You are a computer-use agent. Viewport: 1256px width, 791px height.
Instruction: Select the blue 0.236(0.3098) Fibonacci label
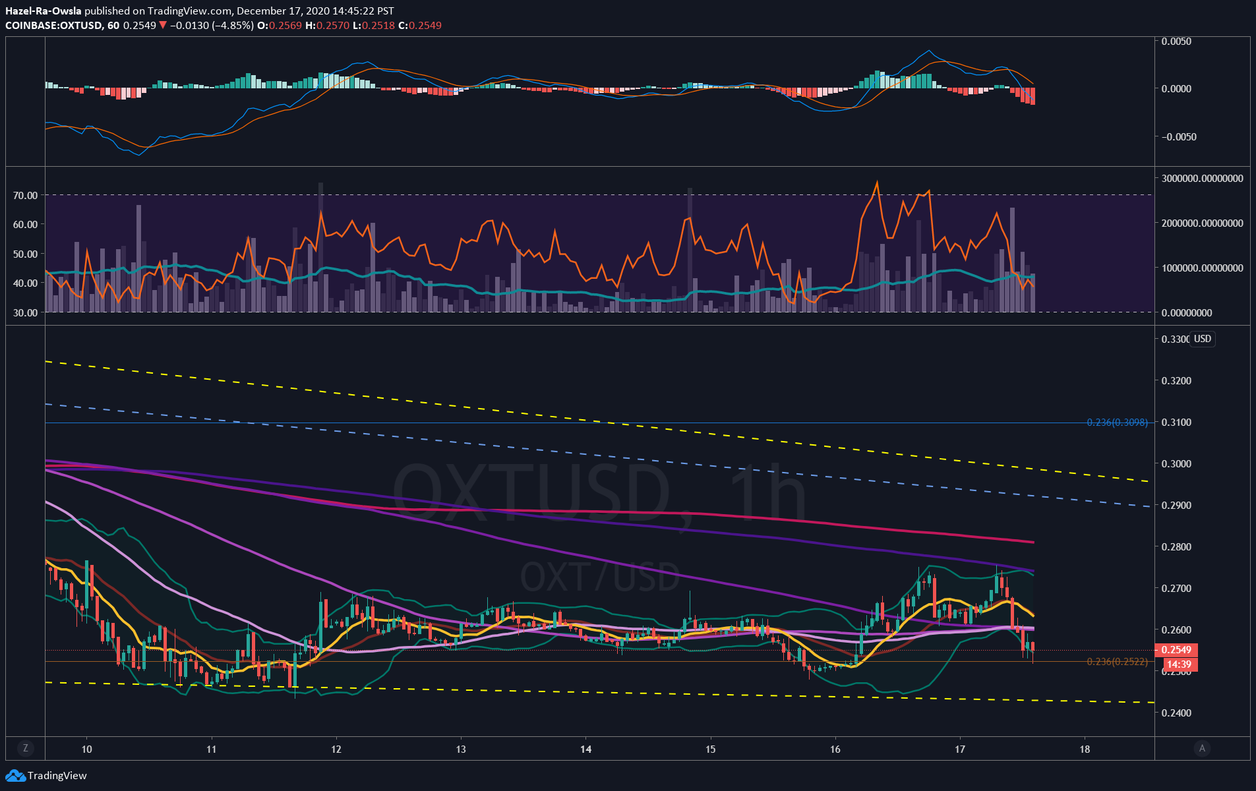[x=1117, y=423]
